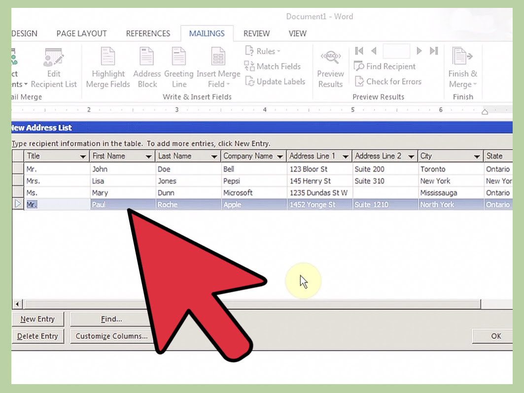
Task: Open the Design tab
Action: pyautogui.click(x=24, y=34)
